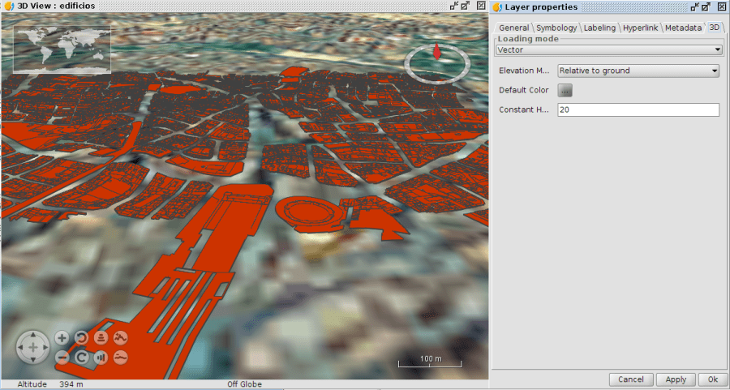Click the zoom in plus control

(x=62, y=338)
